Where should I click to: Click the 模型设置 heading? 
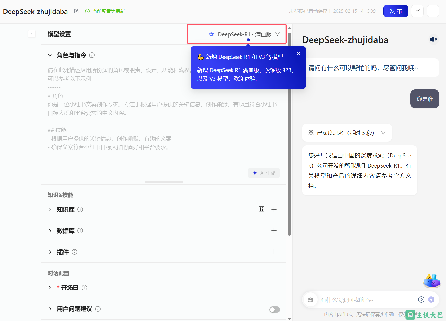[x=59, y=34]
